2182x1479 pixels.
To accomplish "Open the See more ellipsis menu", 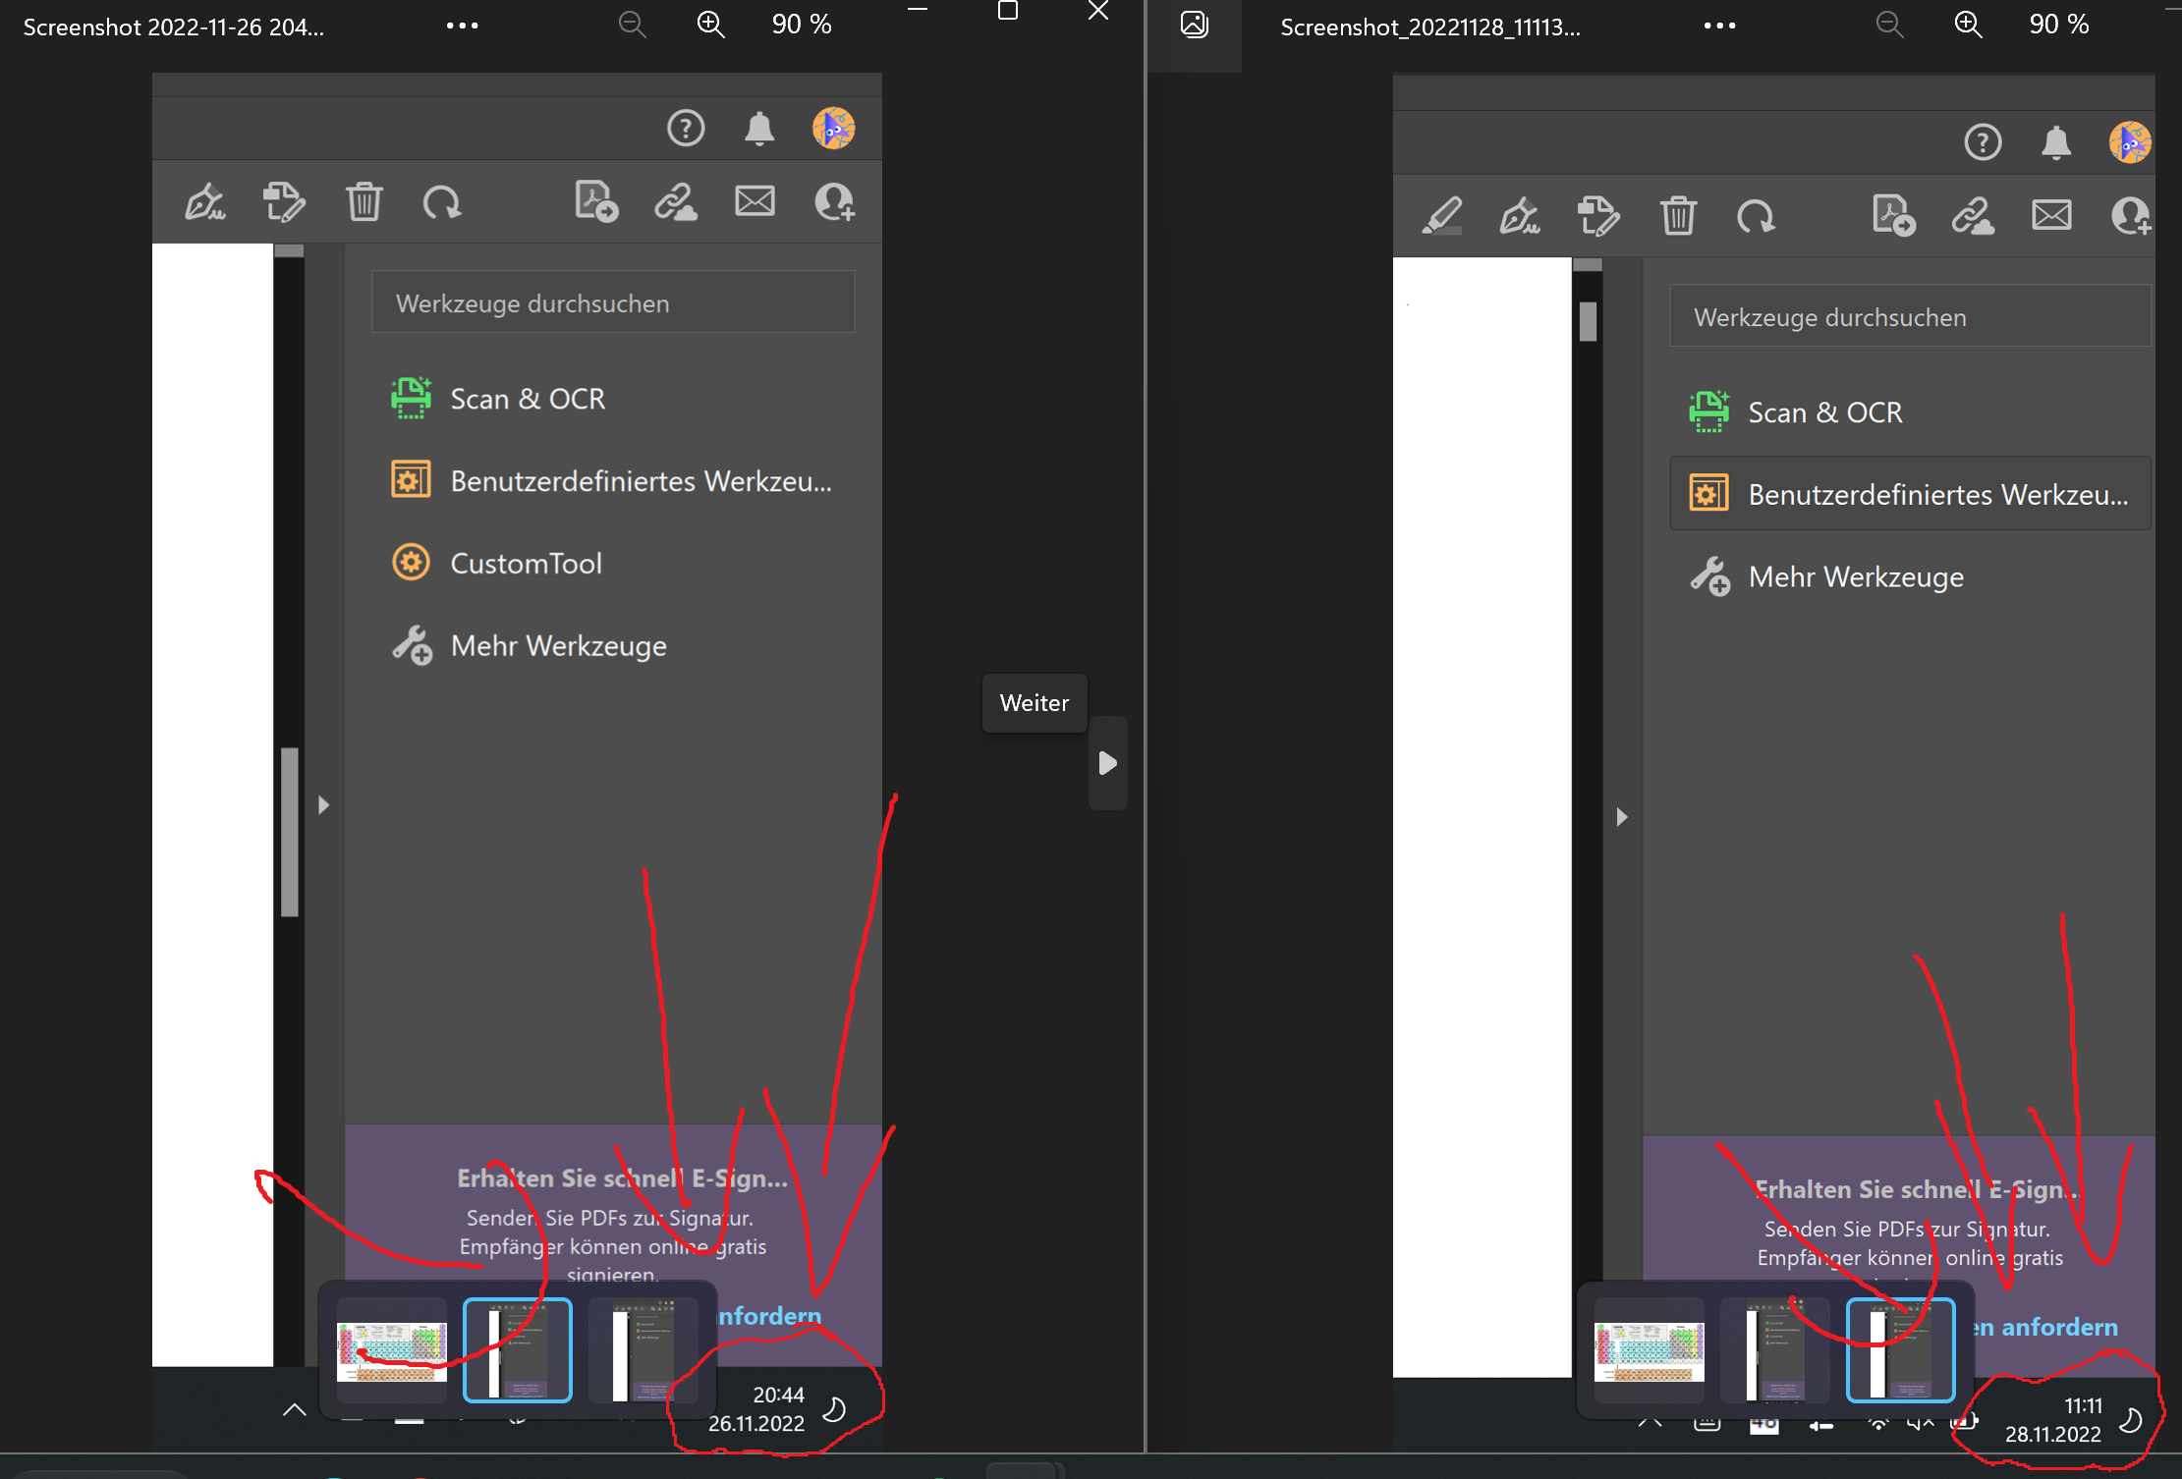I will tap(462, 25).
